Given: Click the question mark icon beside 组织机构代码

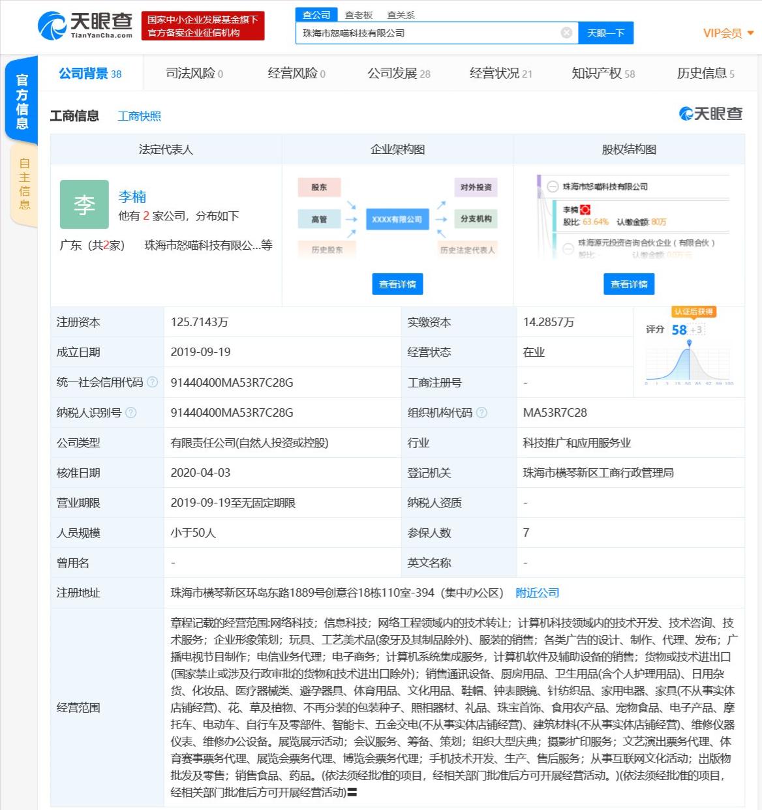Looking at the screenshot, I should 481,412.
